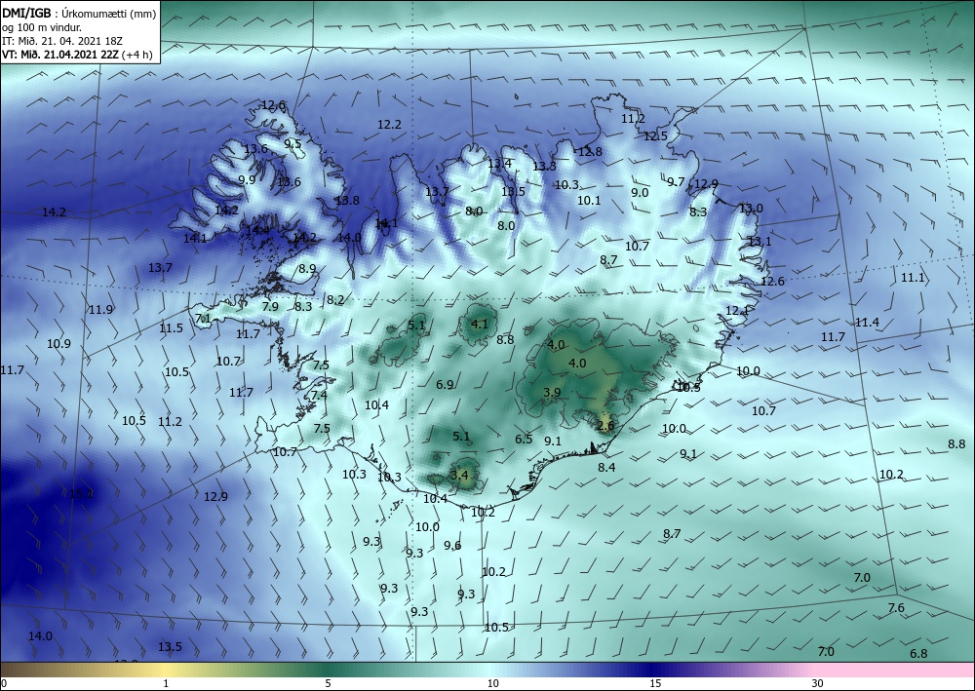Click the map value '3.4' in the south
This screenshot has width=975, height=691.
(x=459, y=476)
